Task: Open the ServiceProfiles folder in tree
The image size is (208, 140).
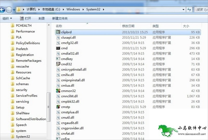Action: coord(24,96)
